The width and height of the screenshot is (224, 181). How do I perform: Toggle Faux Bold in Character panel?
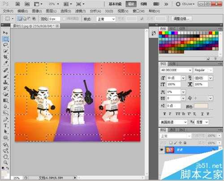(164, 114)
